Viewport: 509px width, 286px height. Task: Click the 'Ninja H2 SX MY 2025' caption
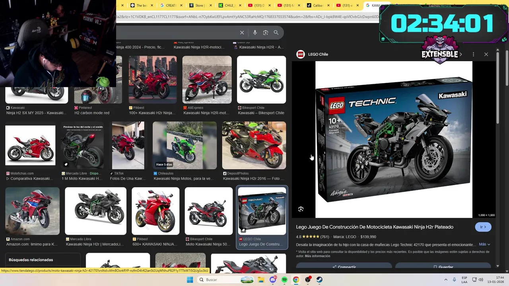[36, 113]
